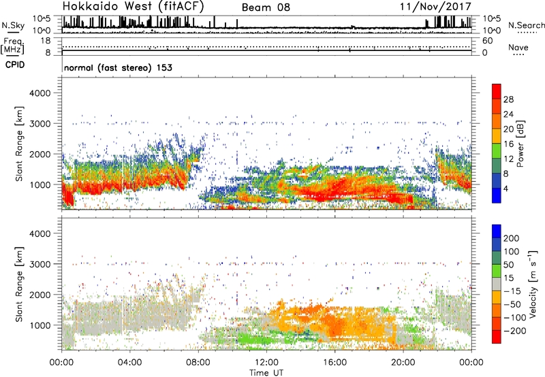Click the '08:00' time axis tick label

point(198,363)
